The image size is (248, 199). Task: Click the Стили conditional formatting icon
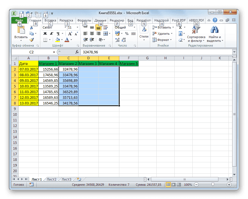point(143,30)
